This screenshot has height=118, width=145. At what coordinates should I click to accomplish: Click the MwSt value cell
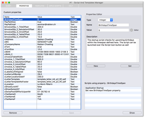pyautogui.click(x=53, y=94)
